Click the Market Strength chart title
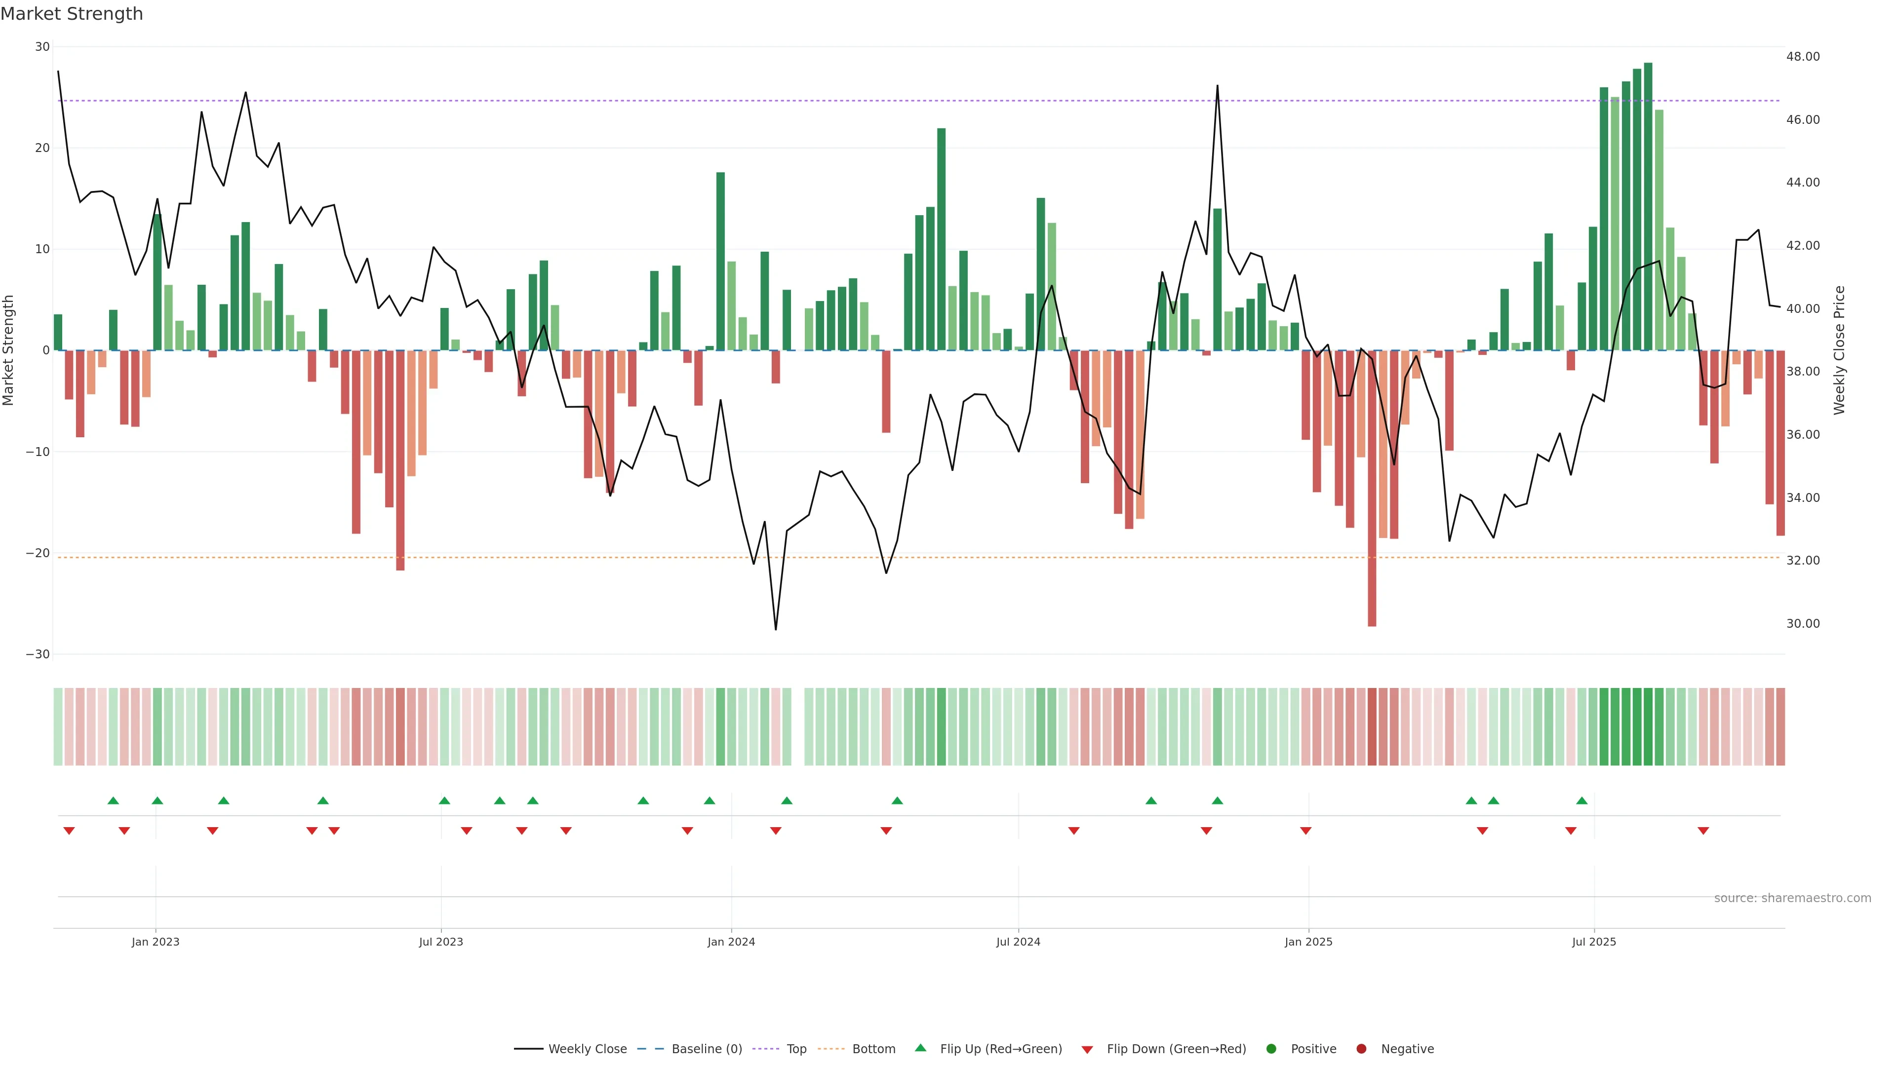Viewport: 1896px width, 1066px height. coord(72,14)
